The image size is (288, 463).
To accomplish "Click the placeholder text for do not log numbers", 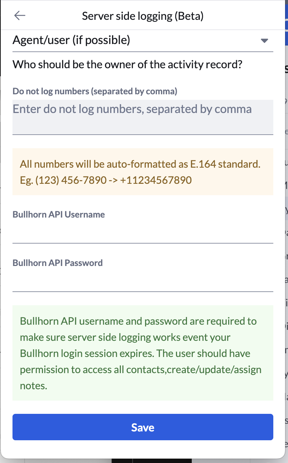I will (x=132, y=109).
